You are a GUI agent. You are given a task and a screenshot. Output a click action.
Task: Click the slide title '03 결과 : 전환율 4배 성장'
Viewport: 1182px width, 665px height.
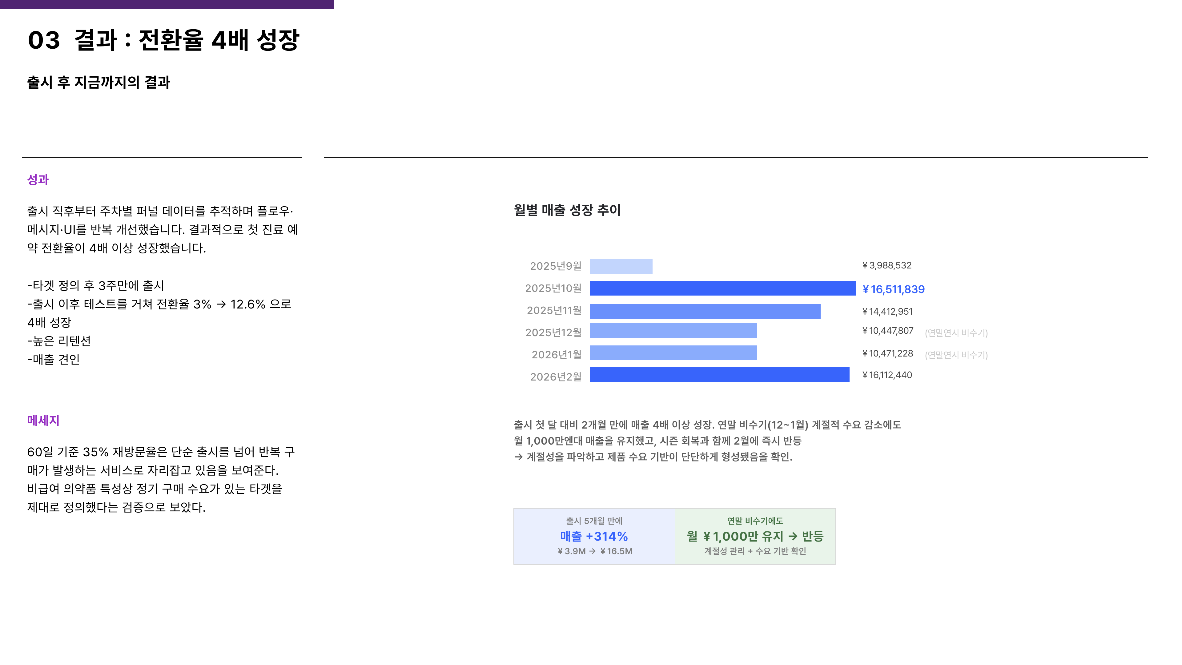[163, 40]
